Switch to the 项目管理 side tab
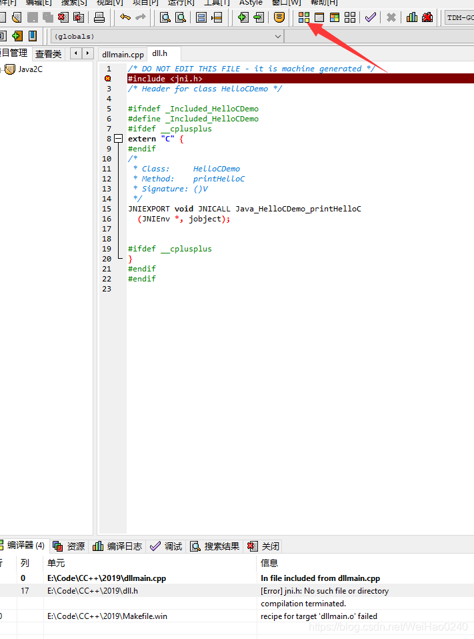474x639 pixels. (14, 53)
